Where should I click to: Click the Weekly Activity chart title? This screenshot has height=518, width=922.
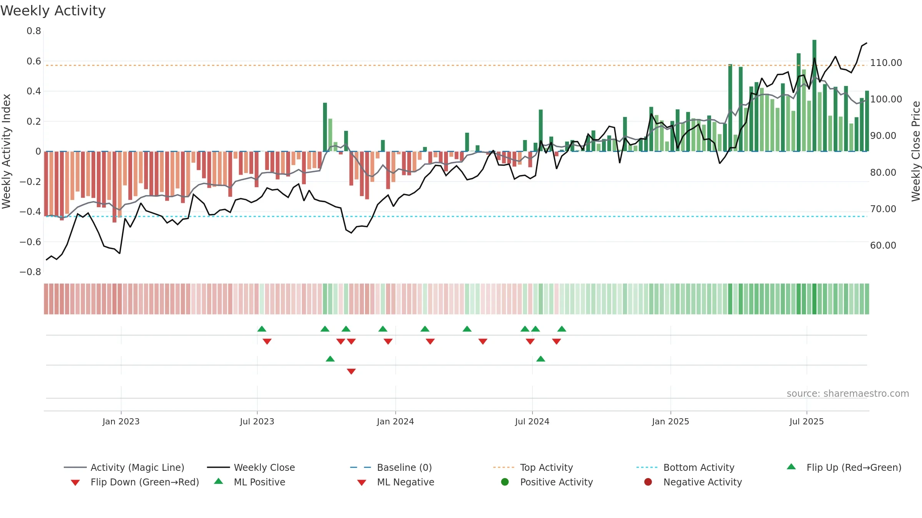[x=53, y=11]
